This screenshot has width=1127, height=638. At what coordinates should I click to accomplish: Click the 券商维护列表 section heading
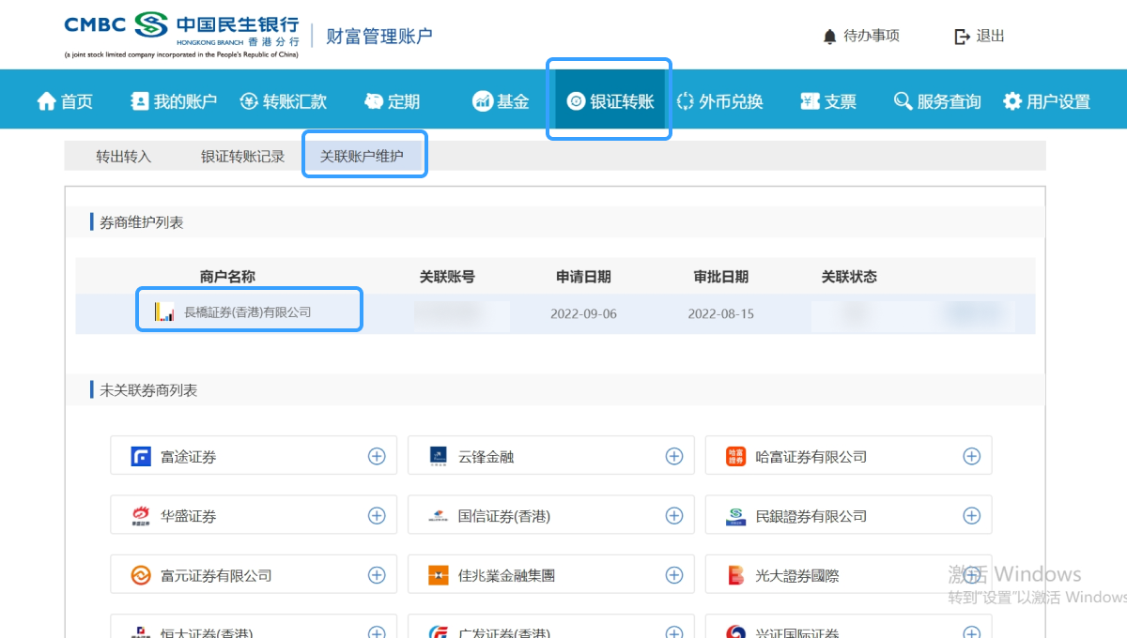click(142, 222)
